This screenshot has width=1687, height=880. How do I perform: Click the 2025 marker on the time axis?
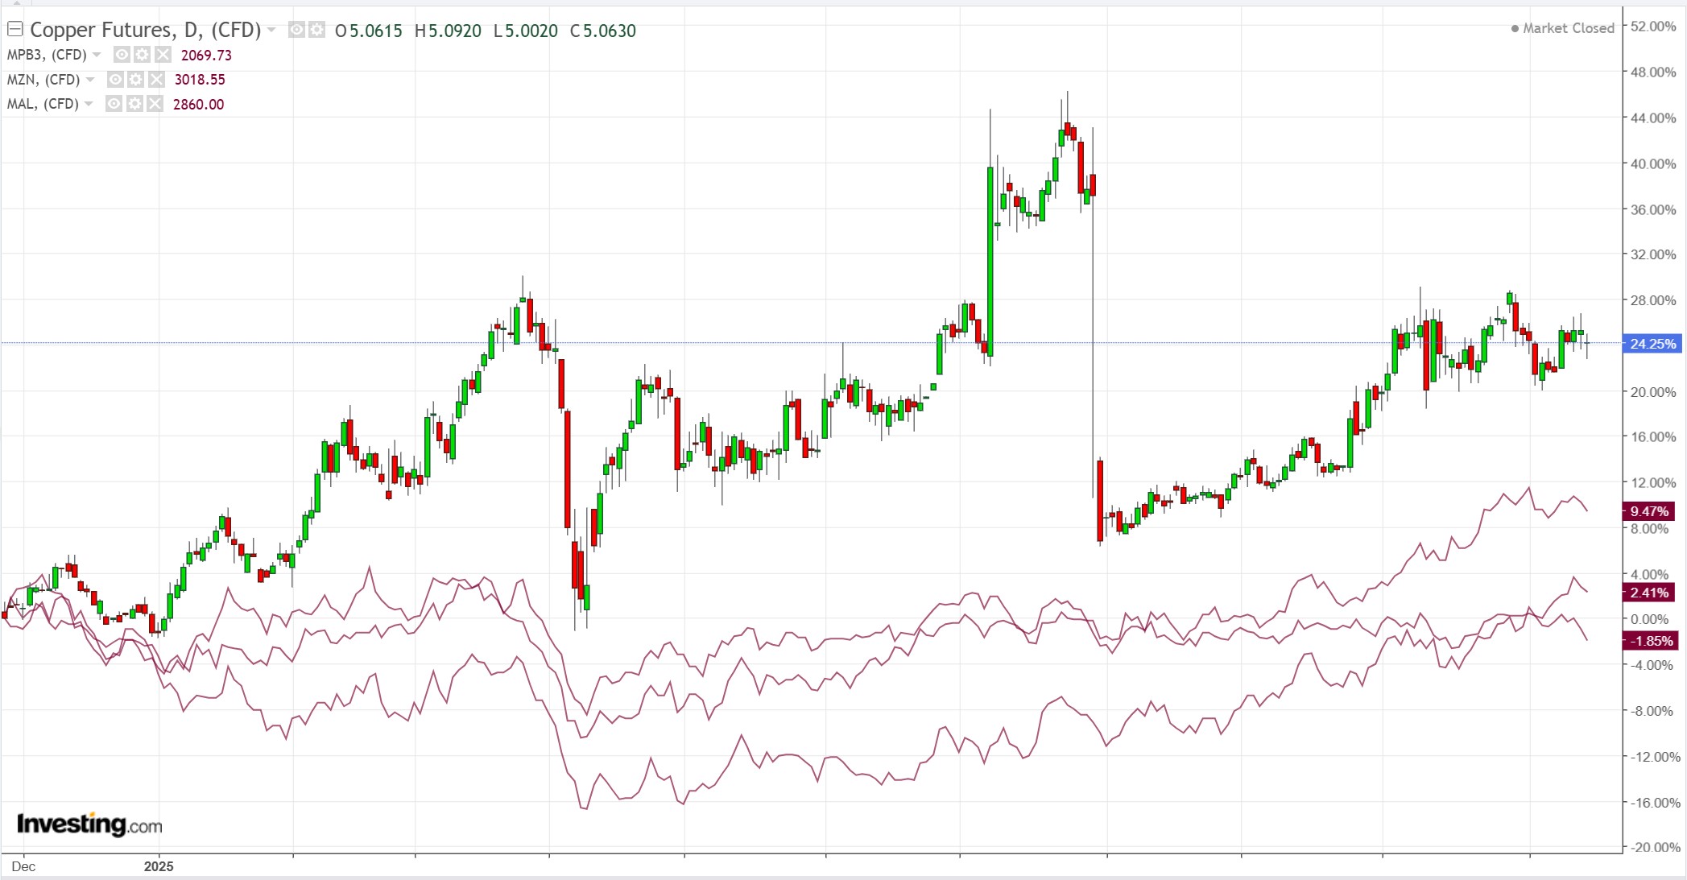coord(159,866)
